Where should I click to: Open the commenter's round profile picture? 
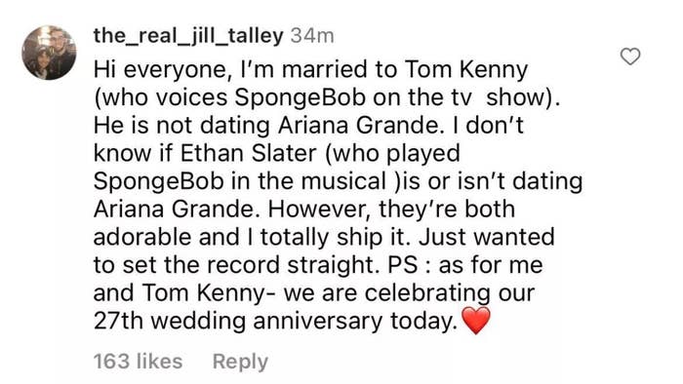(49, 53)
